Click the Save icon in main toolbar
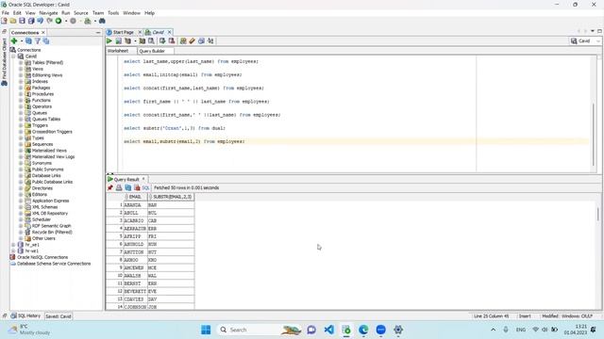This screenshot has width=604, height=339. click(x=22, y=21)
